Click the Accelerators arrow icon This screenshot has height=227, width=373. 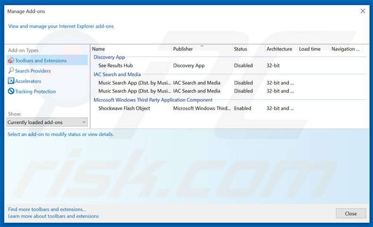click(11, 81)
